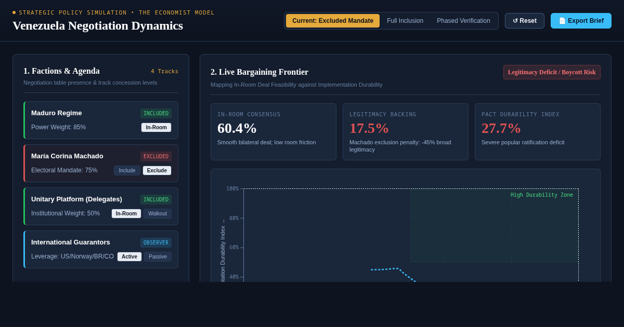624x327 pixels.
Task: Click the María Corina Machado card title
Action: point(67,156)
